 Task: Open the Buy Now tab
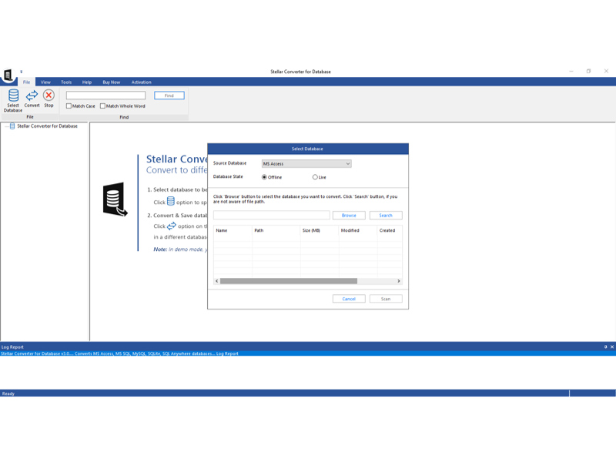(x=112, y=82)
